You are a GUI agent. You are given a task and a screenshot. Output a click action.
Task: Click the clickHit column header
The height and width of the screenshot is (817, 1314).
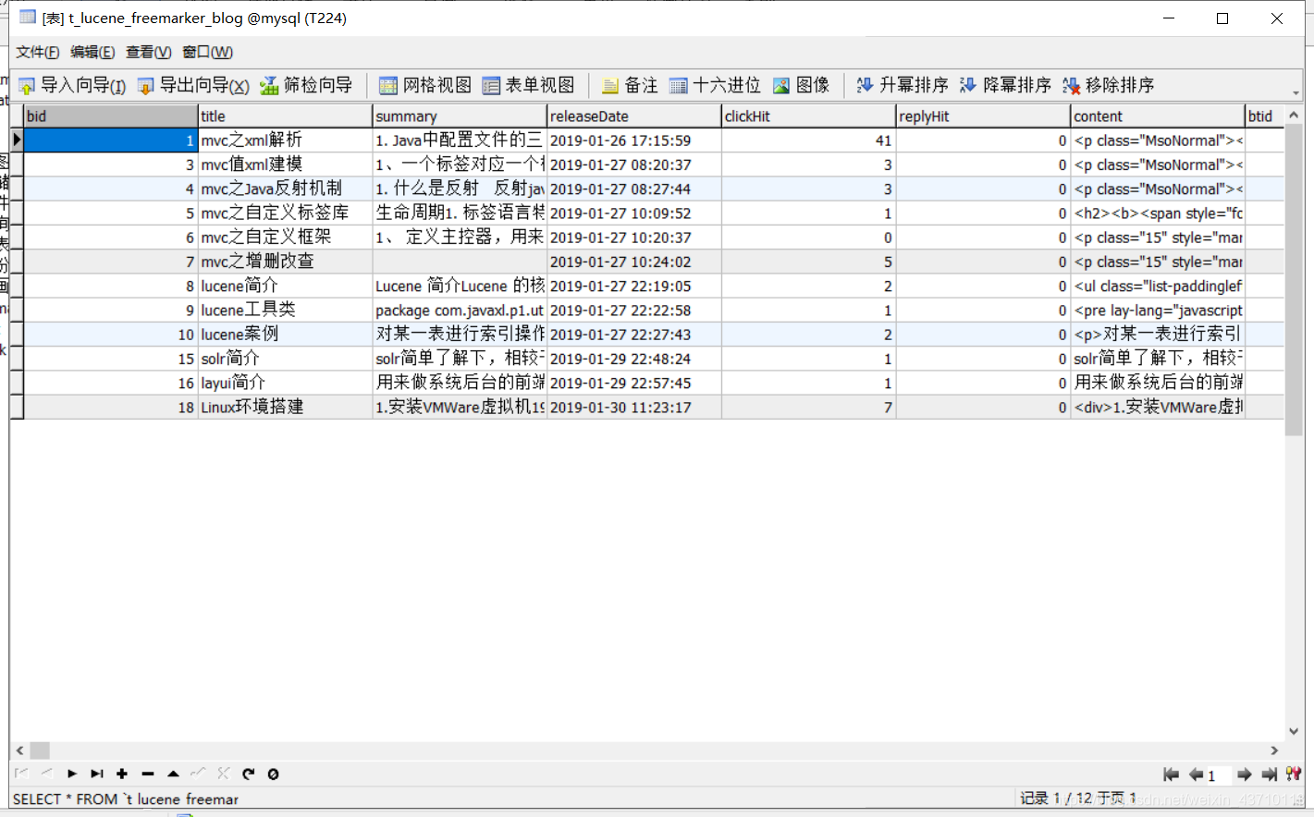pyautogui.click(x=809, y=116)
